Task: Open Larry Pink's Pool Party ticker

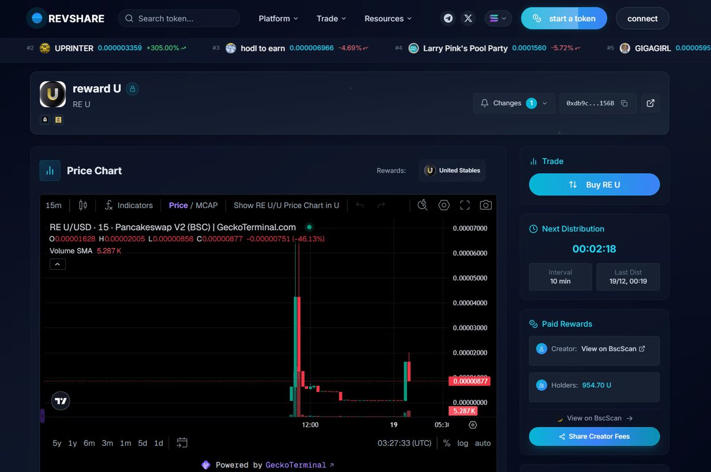Action: click(488, 48)
